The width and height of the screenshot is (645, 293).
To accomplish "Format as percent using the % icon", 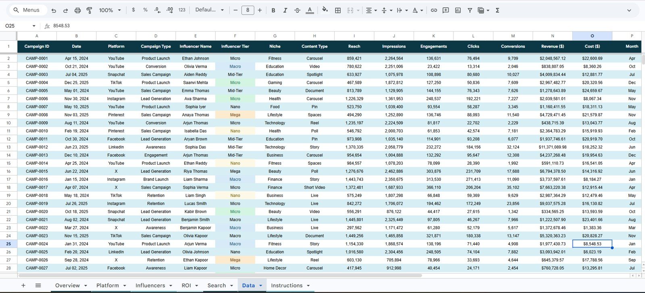I will coord(145,10).
